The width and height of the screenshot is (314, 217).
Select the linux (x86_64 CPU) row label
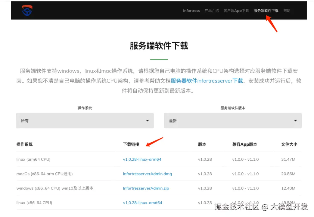point(34,203)
